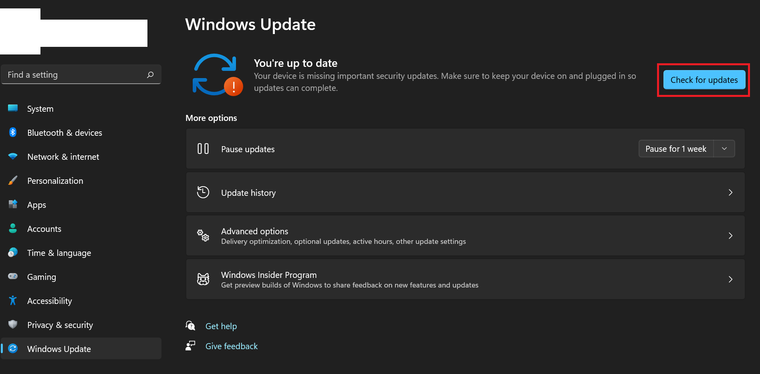Click the Bluetooth icon in sidebar
The height and width of the screenshot is (374, 760).
tap(13, 132)
